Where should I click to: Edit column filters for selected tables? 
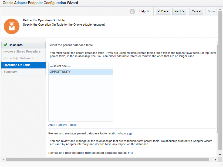130,153
